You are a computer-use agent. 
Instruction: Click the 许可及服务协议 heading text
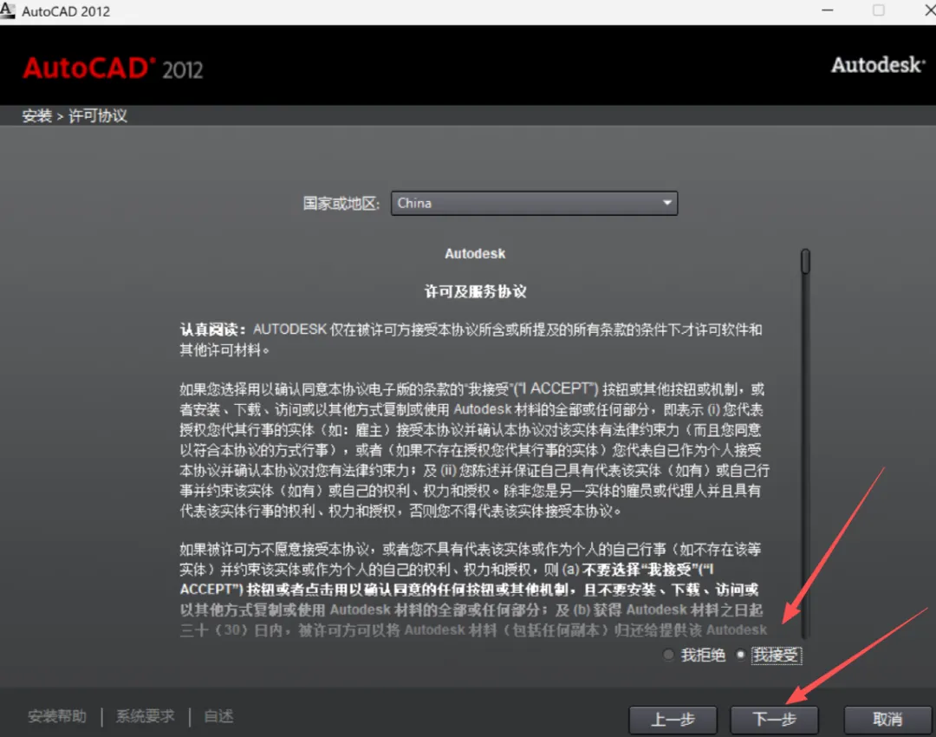click(x=475, y=291)
